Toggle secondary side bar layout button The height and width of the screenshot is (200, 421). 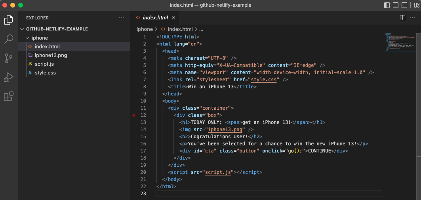point(404,5)
